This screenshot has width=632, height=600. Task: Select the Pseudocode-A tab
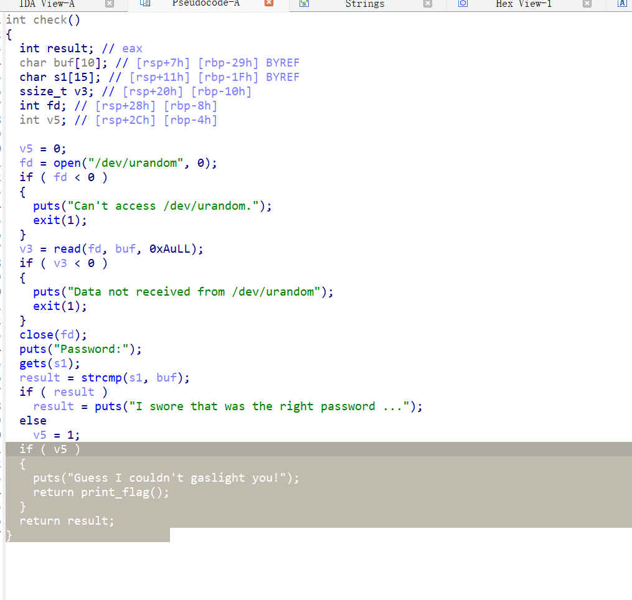205,4
